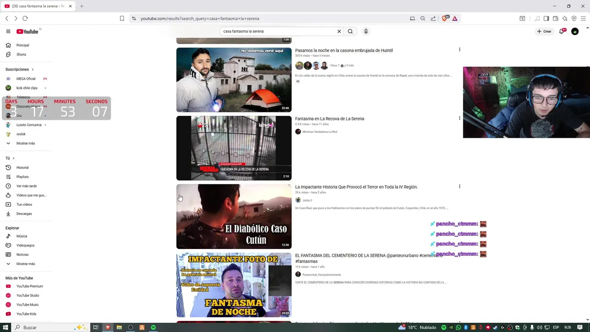Open browser main hamburger menu
The width and height of the screenshot is (590, 332).
583,18
